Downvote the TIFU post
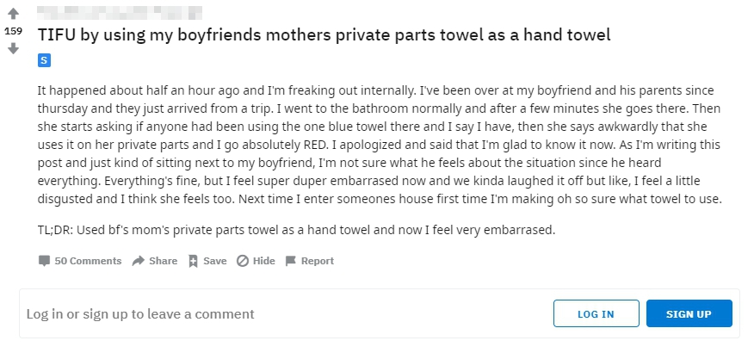 [x=13, y=49]
